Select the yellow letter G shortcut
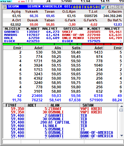Image resolution: width=124 pixels, height=146 pixels. tap(88, 7)
